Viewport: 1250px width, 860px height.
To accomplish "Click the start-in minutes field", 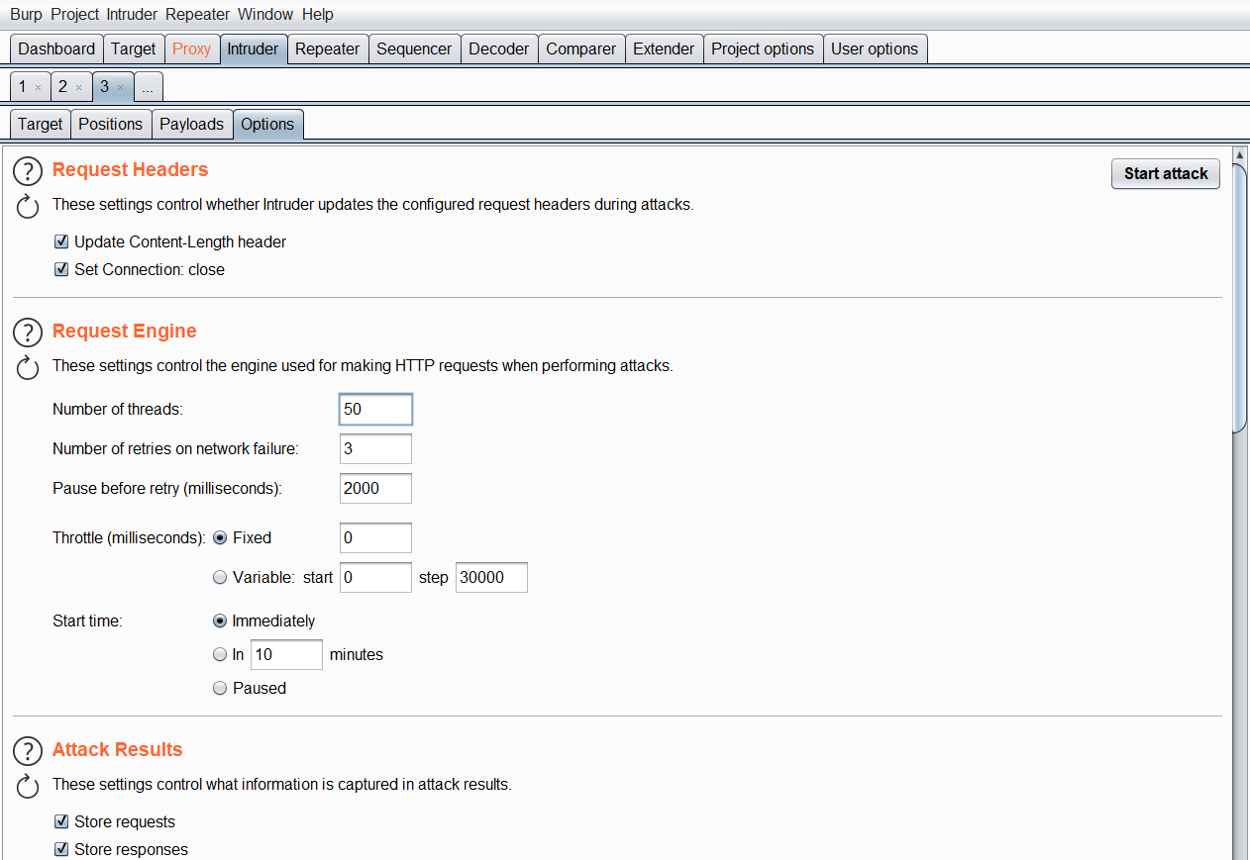I will (x=286, y=654).
